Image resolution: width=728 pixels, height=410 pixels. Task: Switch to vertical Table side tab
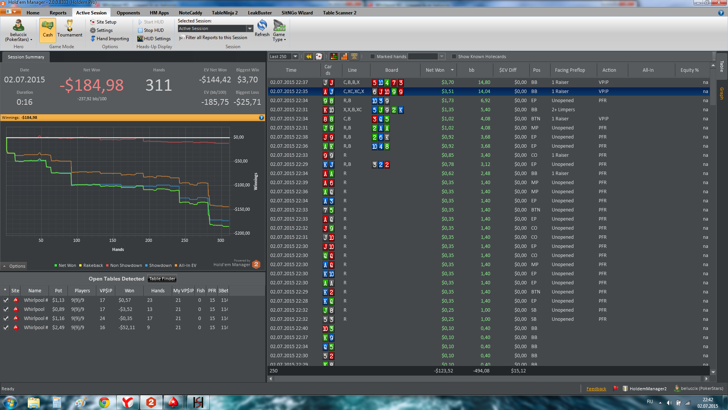click(x=722, y=66)
